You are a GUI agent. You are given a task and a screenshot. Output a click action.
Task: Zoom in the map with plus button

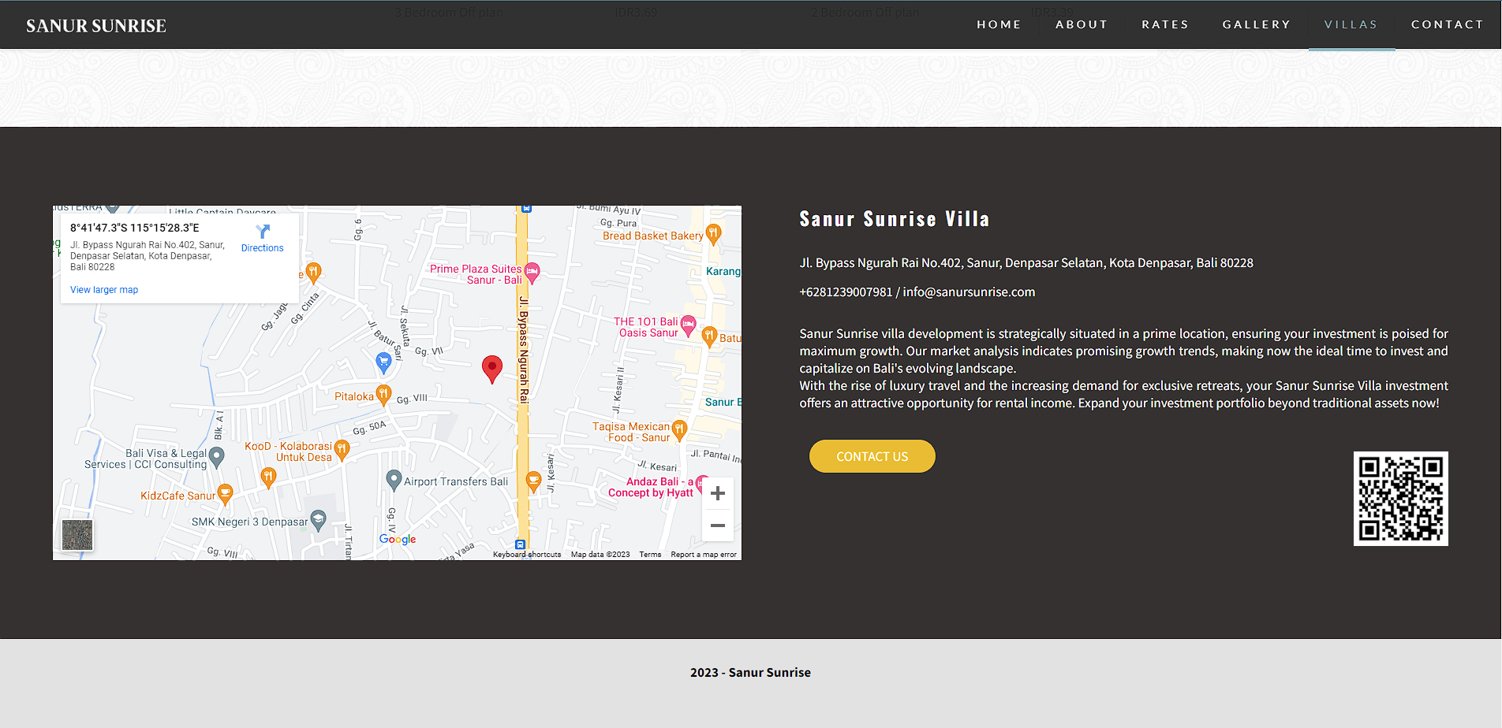[717, 494]
